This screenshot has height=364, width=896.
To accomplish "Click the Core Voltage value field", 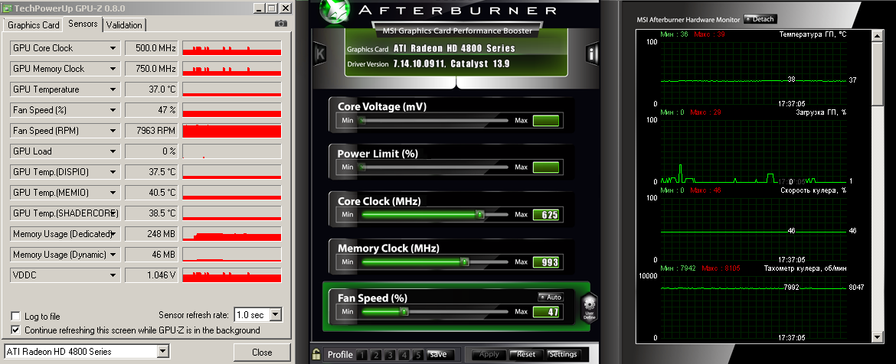I will click(546, 120).
